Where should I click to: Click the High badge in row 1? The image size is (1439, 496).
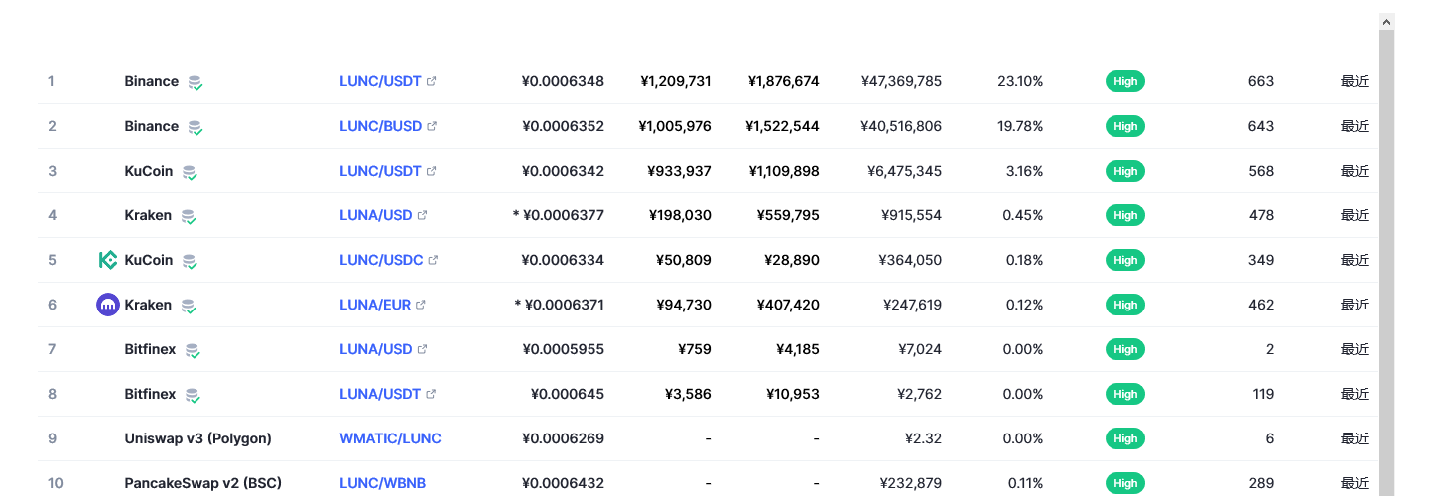pyautogui.click(x=1125, y=81)
